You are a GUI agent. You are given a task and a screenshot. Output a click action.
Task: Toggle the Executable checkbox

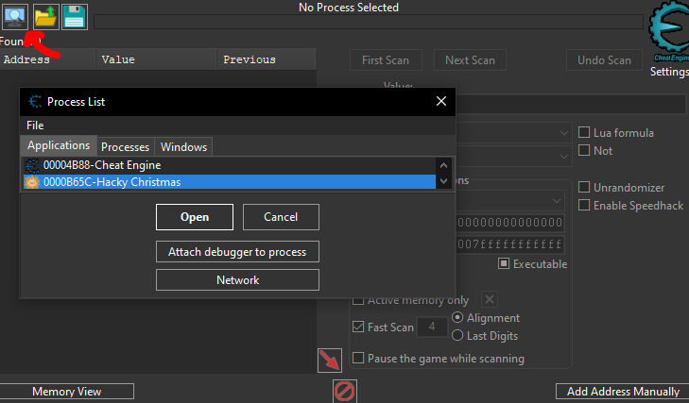504,263
